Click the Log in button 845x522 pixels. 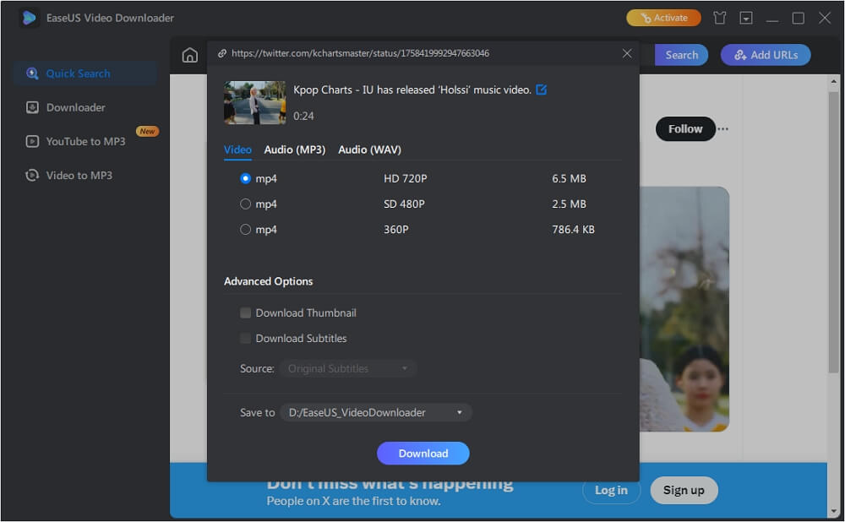pos(611,490)
